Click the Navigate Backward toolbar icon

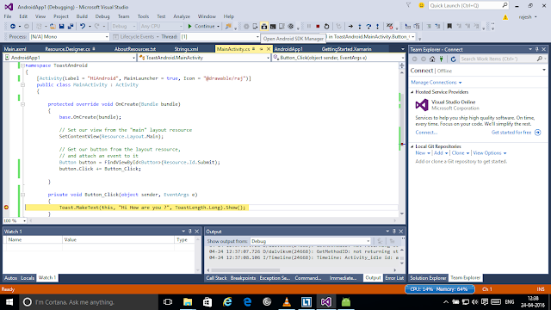13,27
